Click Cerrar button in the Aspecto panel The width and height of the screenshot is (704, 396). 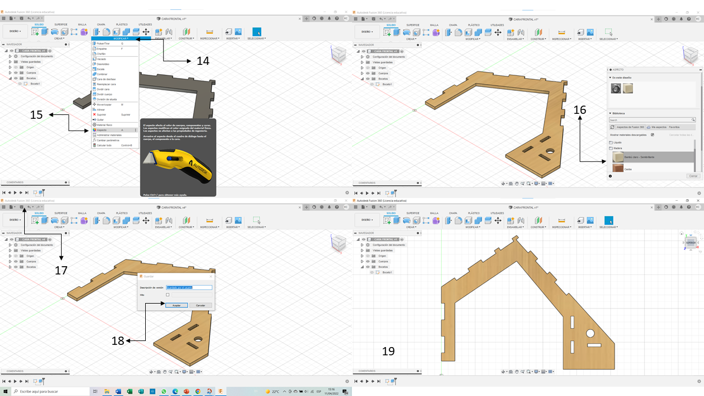point(694,176)
